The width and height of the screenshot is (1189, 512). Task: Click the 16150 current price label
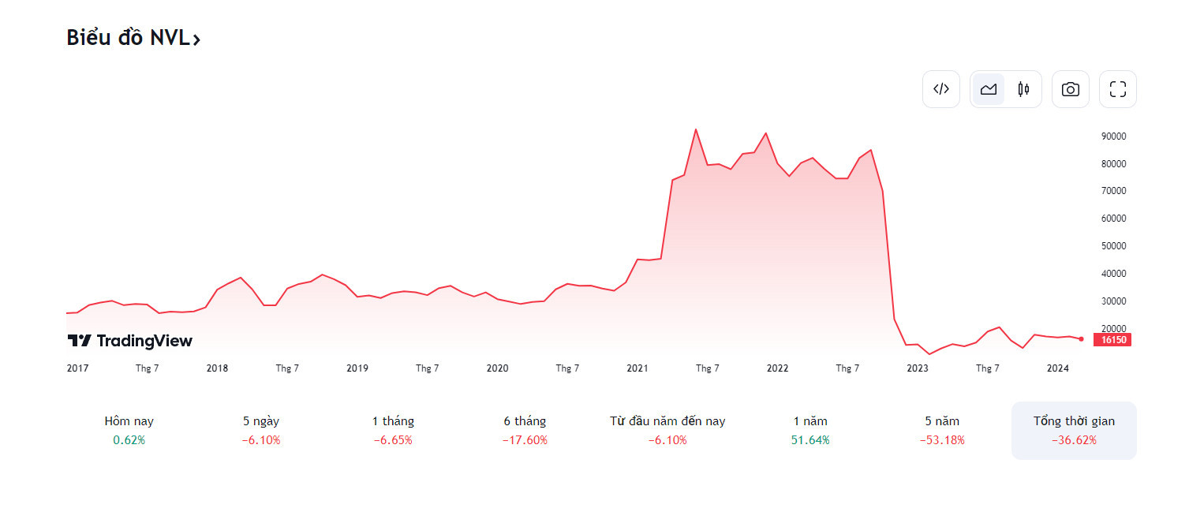coord(1112,340)
